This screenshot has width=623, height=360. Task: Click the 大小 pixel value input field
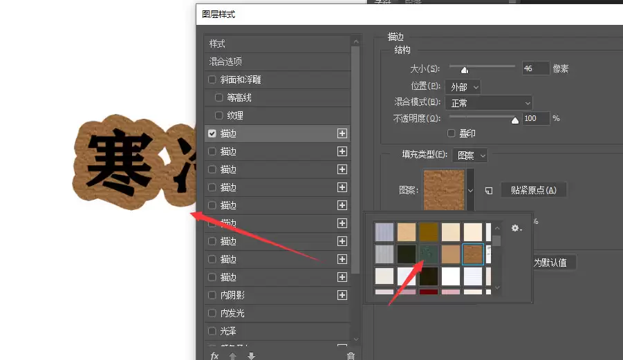[x=536, y=68]
